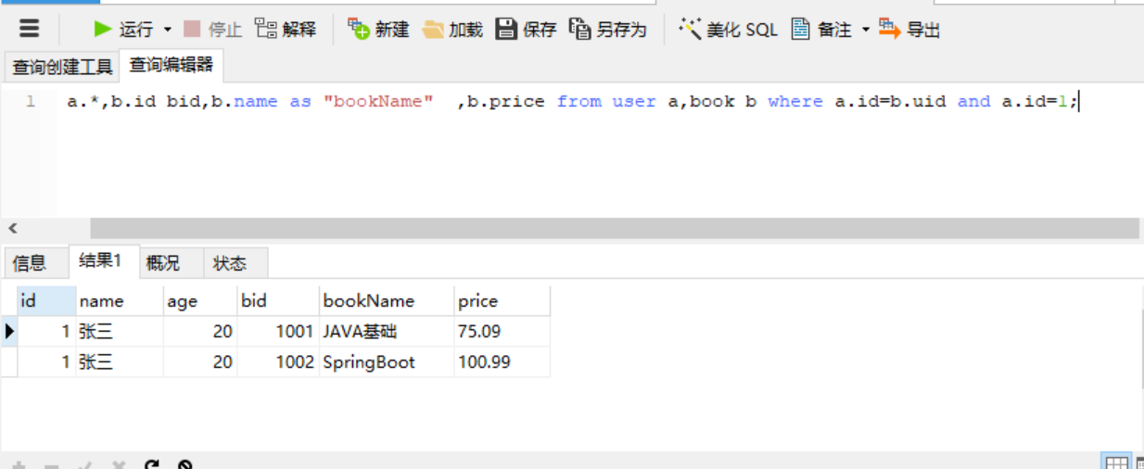1144x469 pixels.
Task: Open the hamburger menu icon
Action: click(30, 29)
